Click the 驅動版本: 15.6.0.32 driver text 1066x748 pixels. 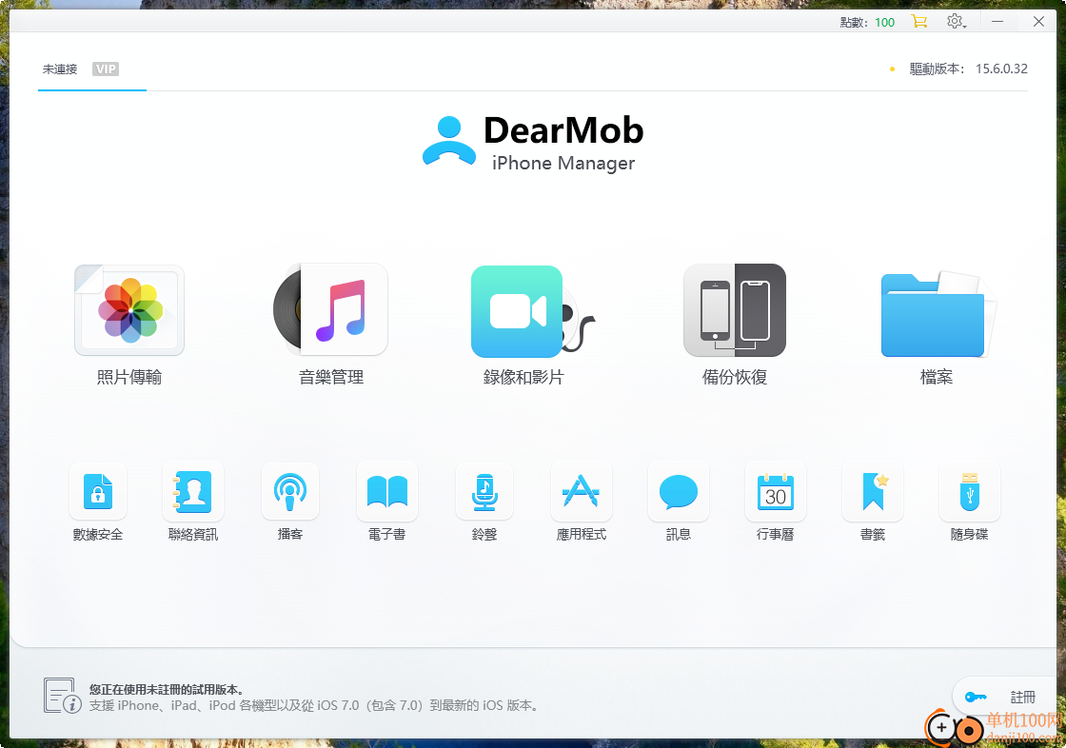click(968, 69)
